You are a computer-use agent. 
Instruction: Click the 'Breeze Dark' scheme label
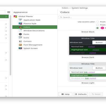[x=88, y=57]
